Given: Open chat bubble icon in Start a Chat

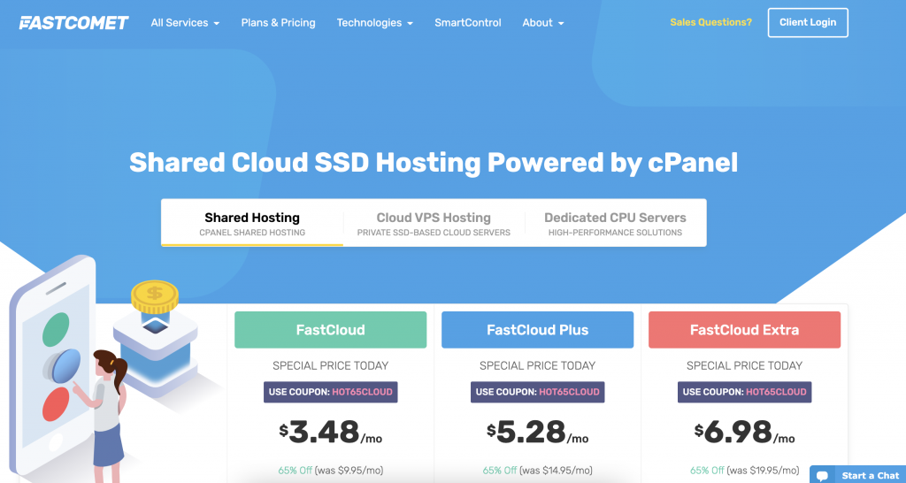Looking at the screenshot, I should (x=823, y=476).
